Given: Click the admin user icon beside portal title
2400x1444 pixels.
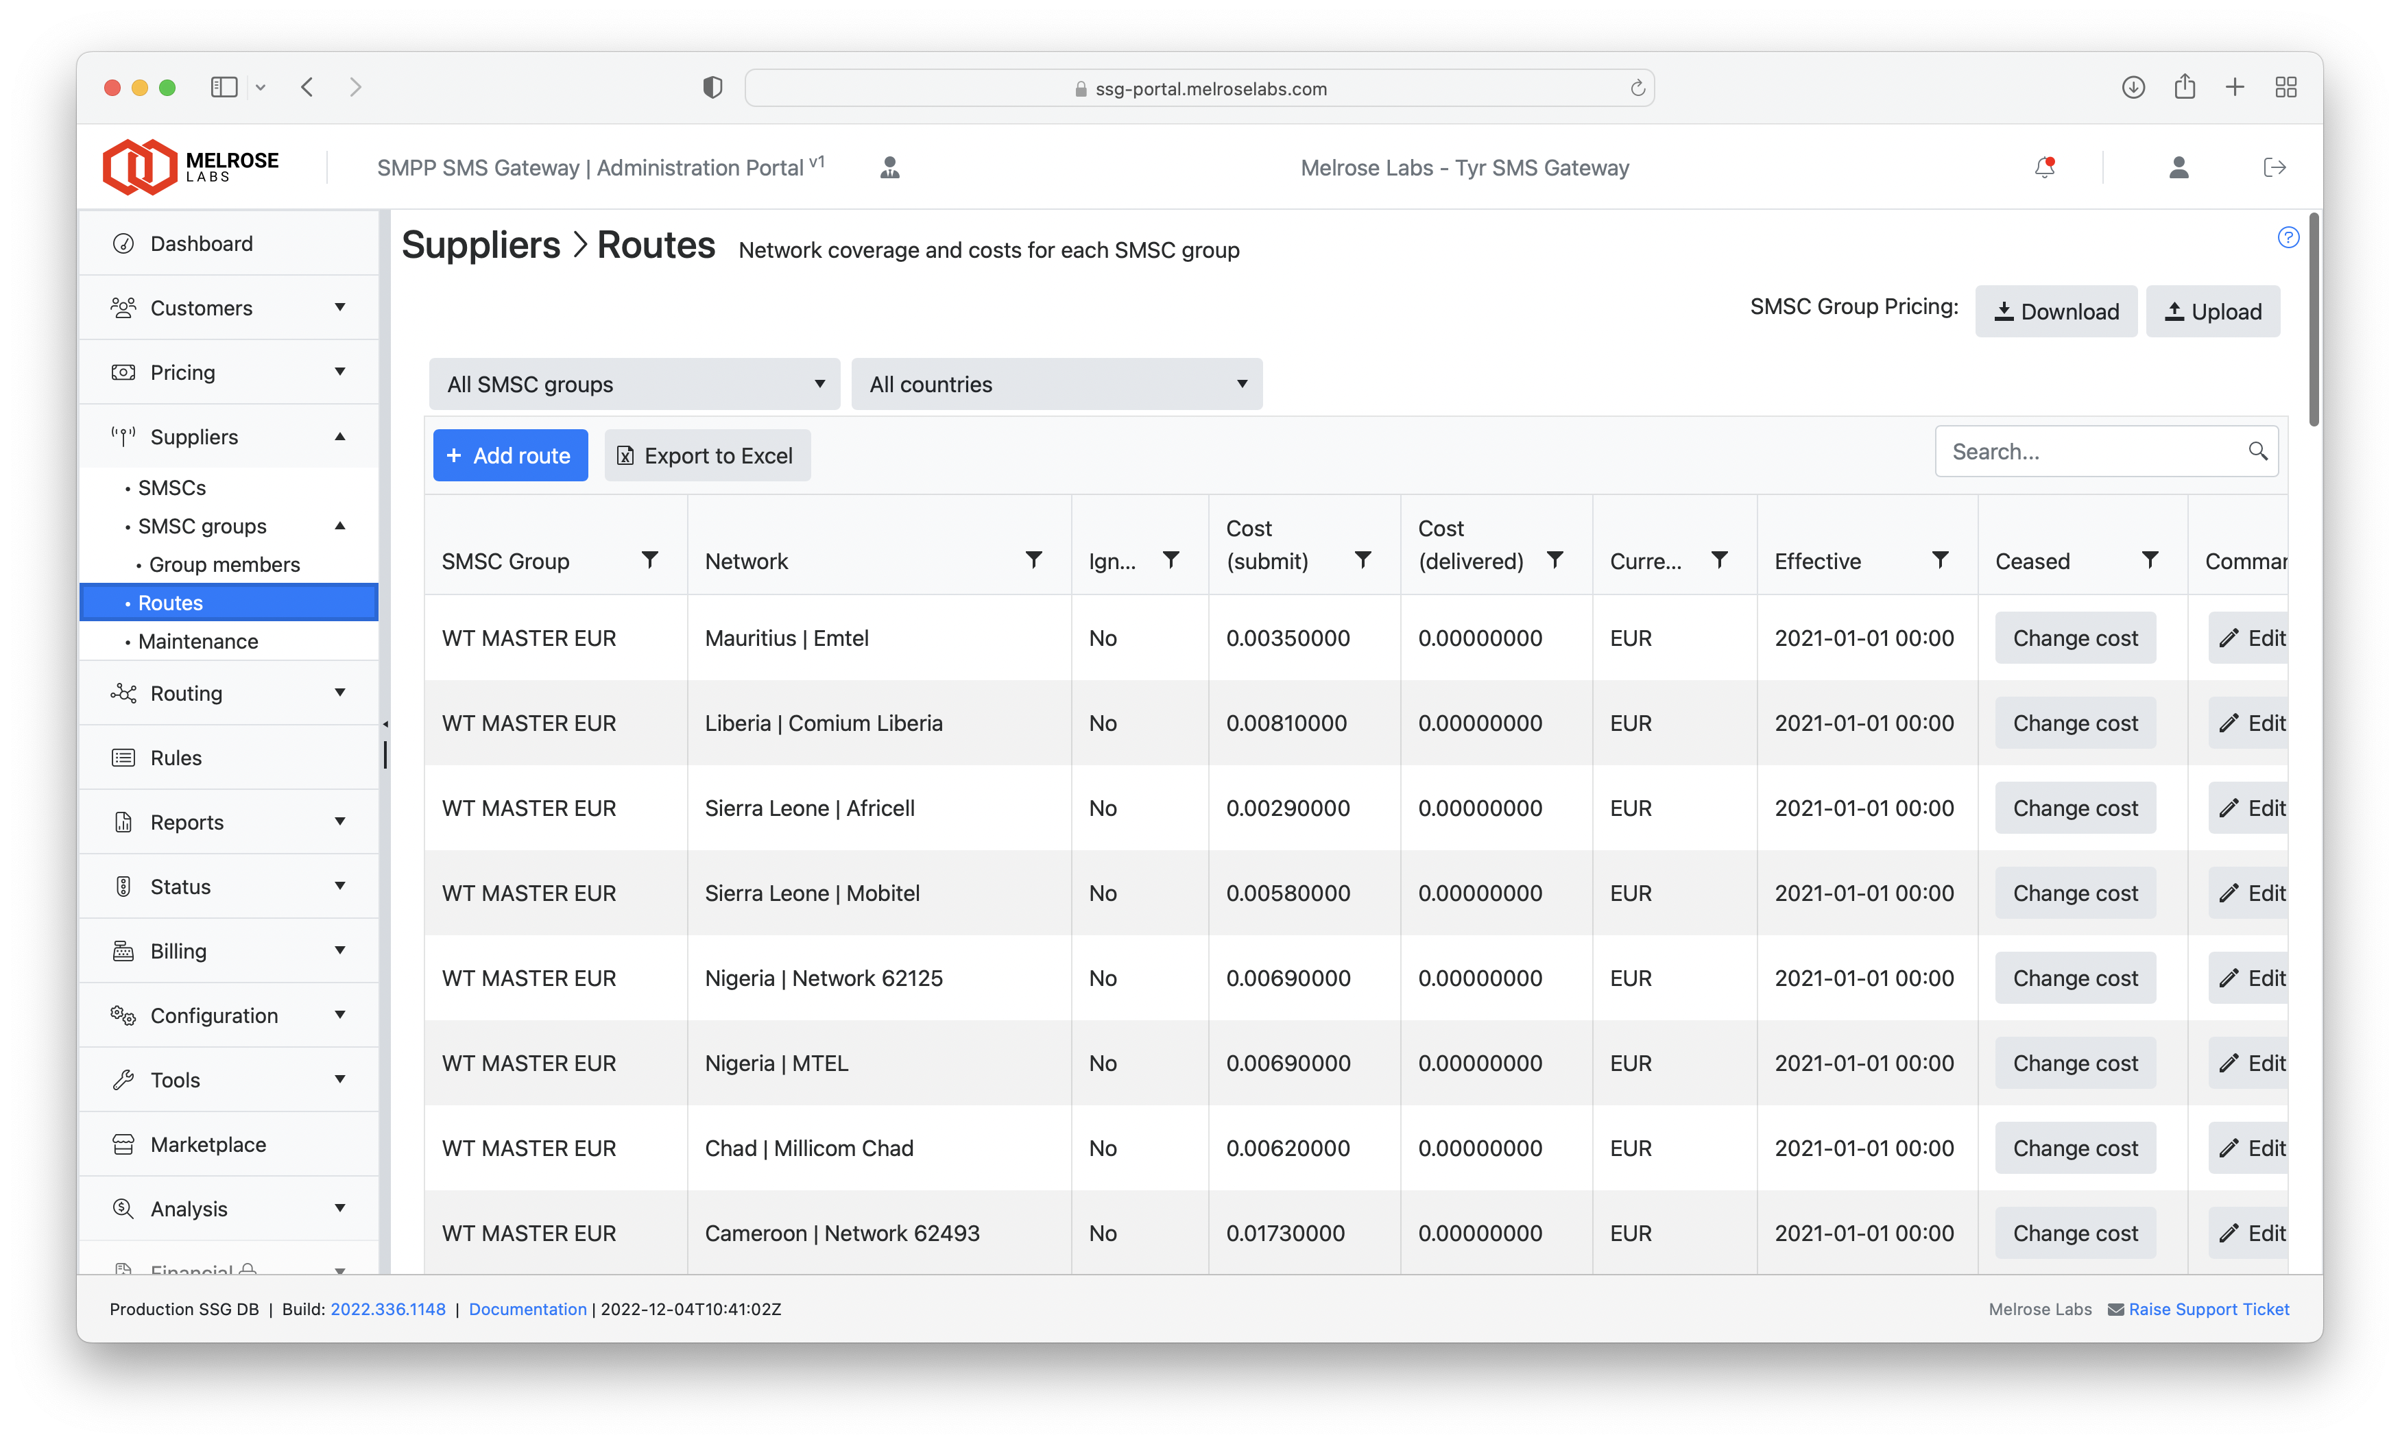Looking at the screenshot, I should point(889,167).
